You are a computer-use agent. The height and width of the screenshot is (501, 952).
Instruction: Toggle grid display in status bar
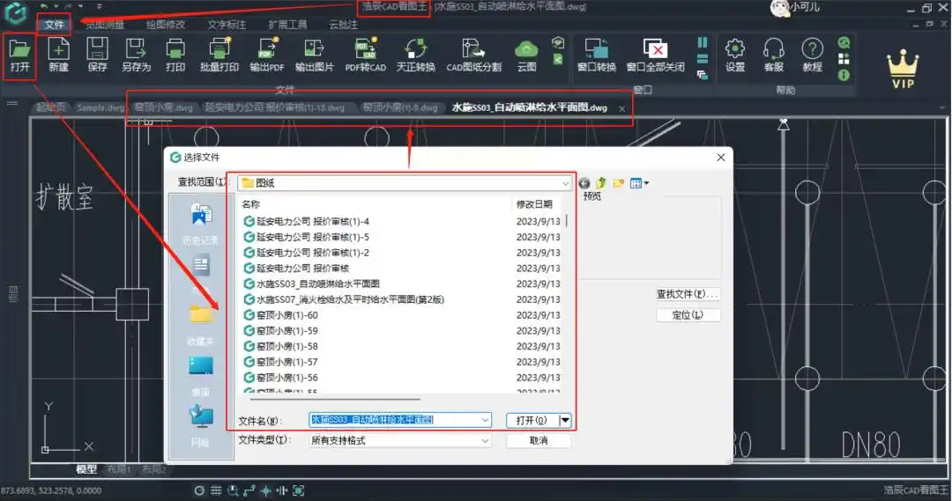(216, 490)
